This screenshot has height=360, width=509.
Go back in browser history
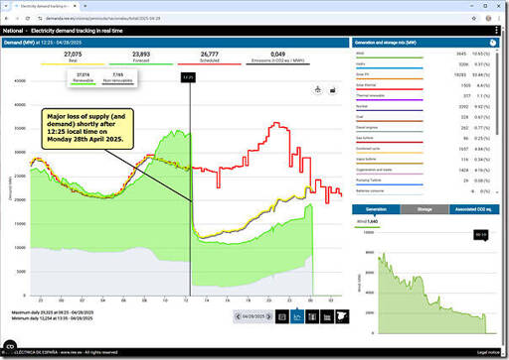coord(6,19)
